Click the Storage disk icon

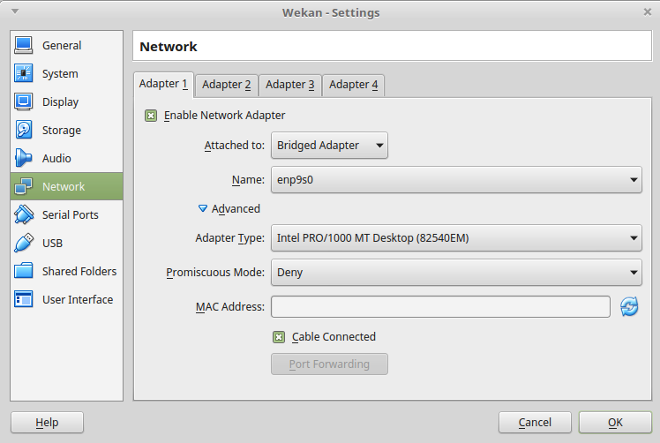[24, 131]
